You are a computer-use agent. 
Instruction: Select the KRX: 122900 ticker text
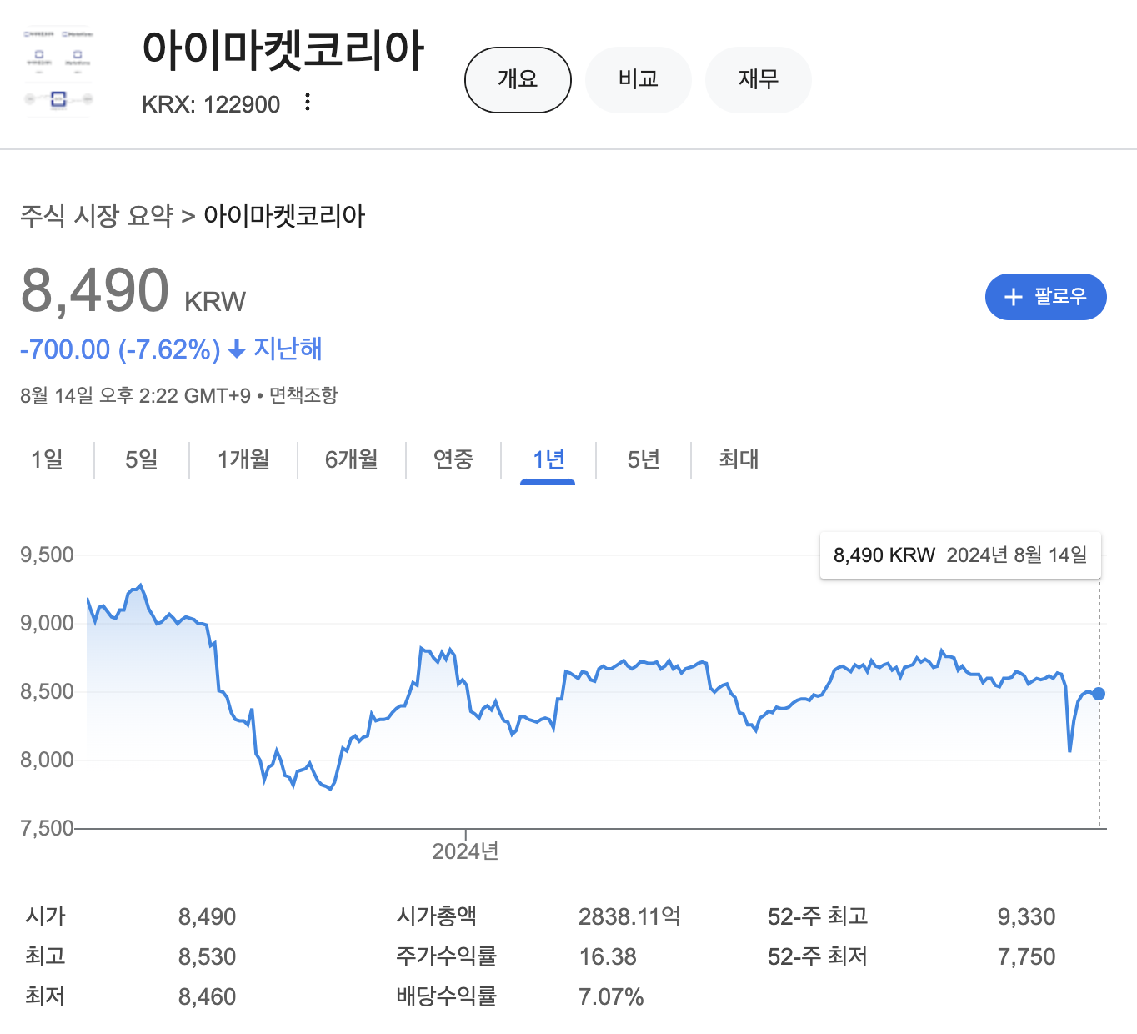point(211,104)
